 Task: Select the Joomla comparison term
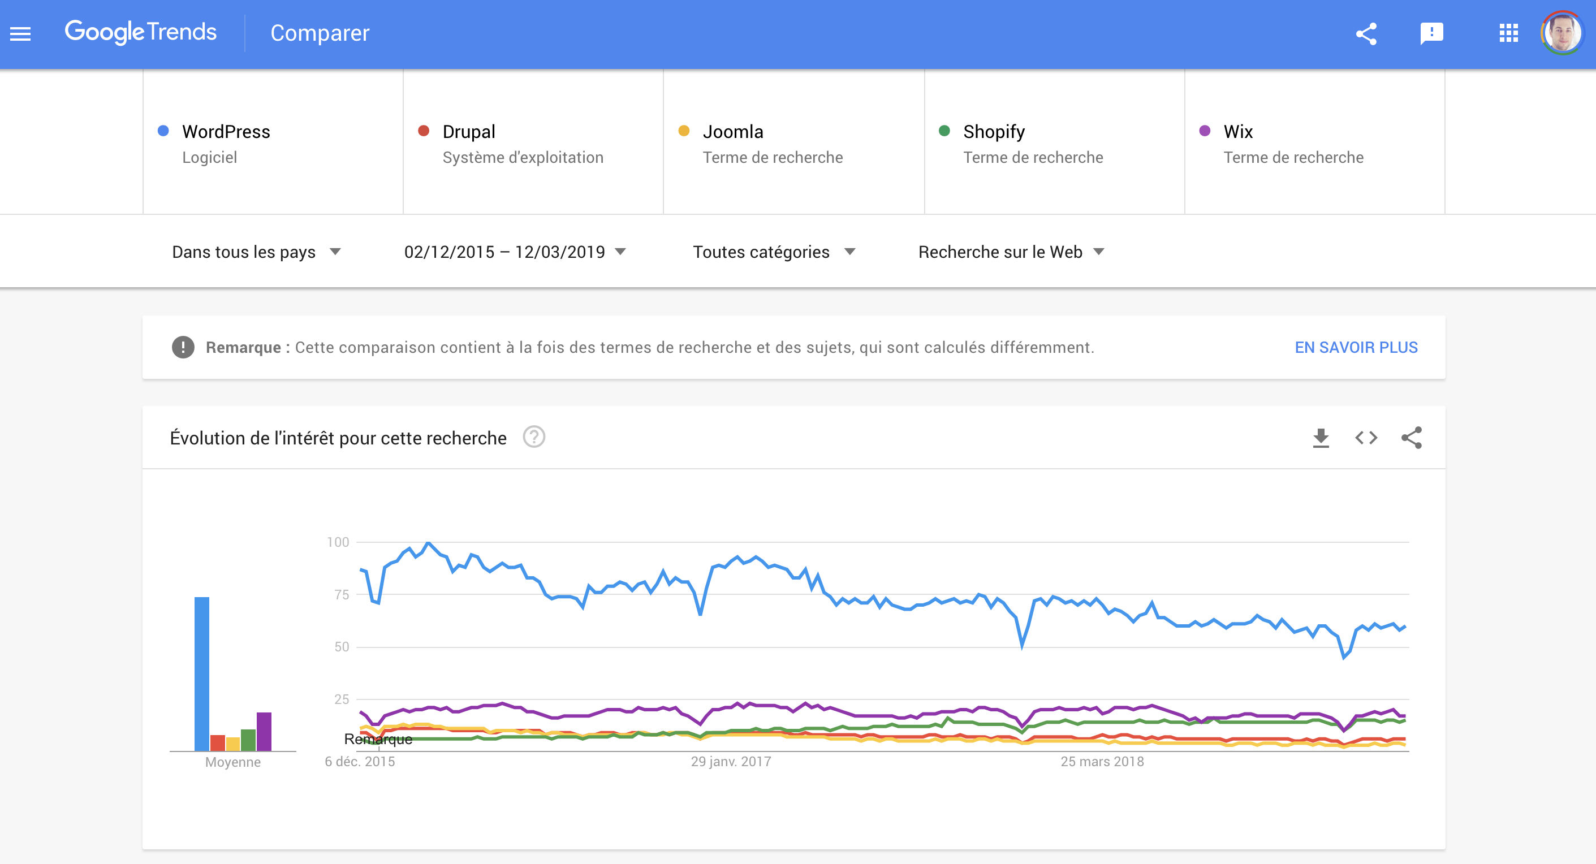(x=793, y=142)
